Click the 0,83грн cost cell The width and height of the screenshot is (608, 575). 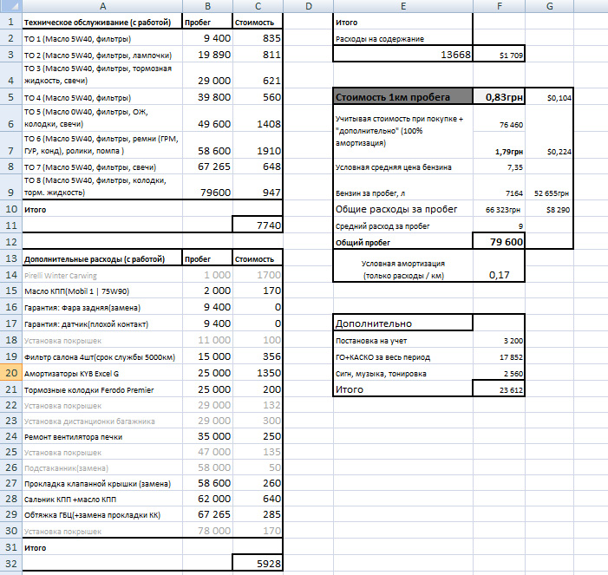pyautogui.click(x=499, y=97)
